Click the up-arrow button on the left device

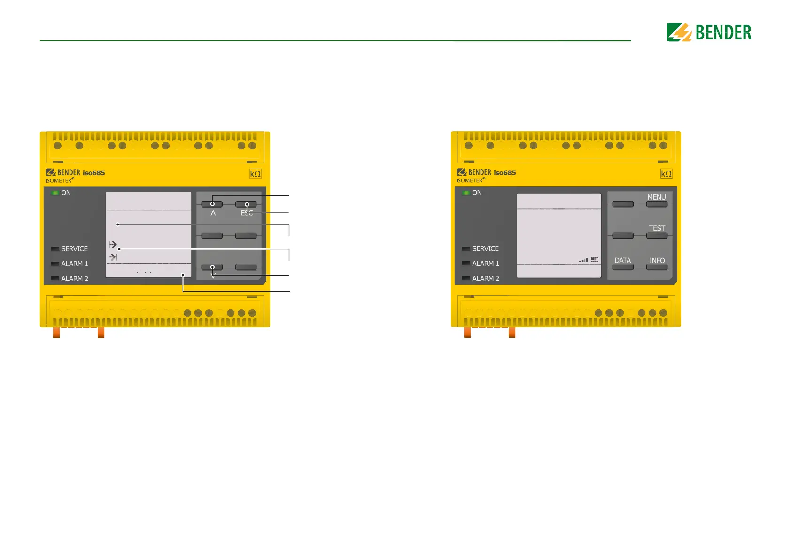pos(212,204)
